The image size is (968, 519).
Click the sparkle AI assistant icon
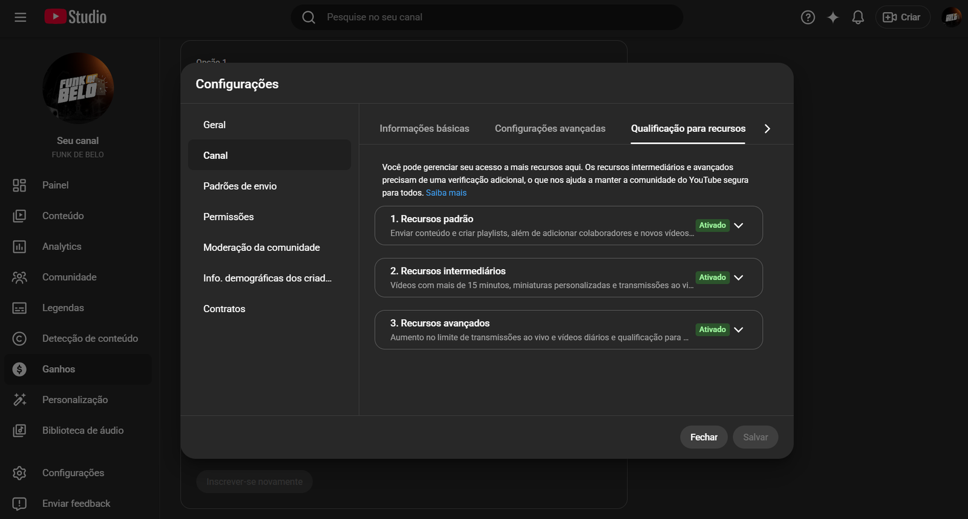coord(833,18)
